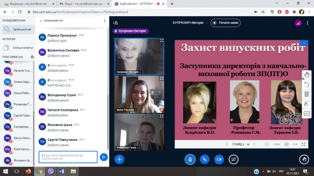Select participant Сергій Павл...

point(18,115)
